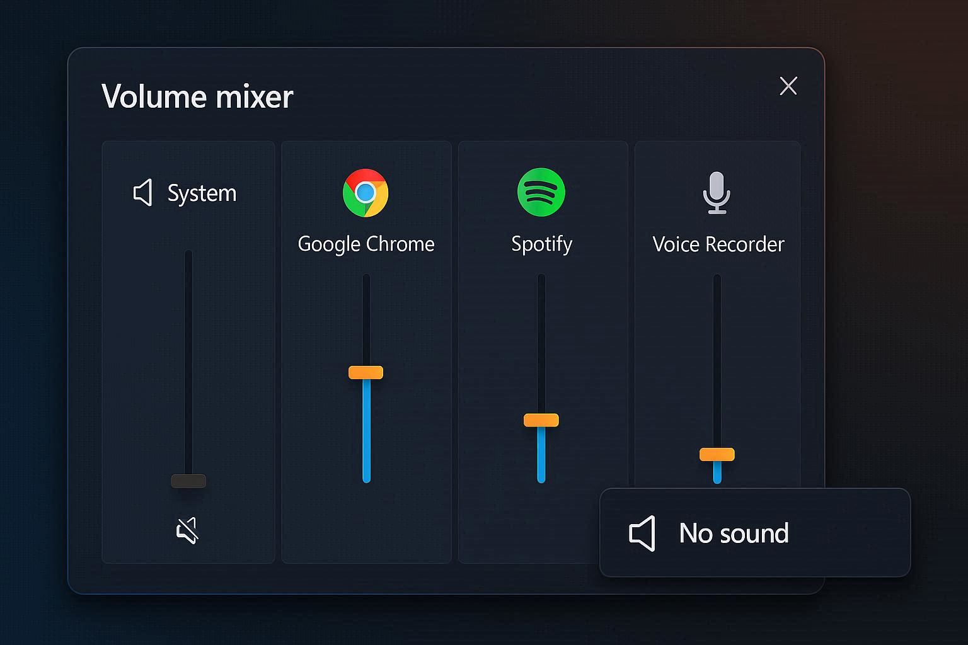This screenshot has width=968, height=645.
Task: Select the No sound option
Action: (x=755, y=533)
